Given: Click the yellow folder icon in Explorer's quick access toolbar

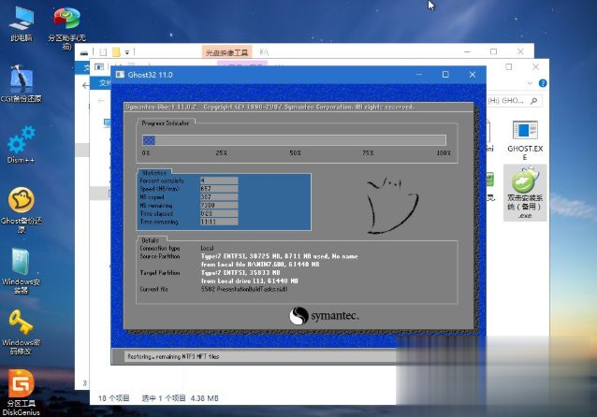Looking at the screenshot, I should [x=116, y=51].
